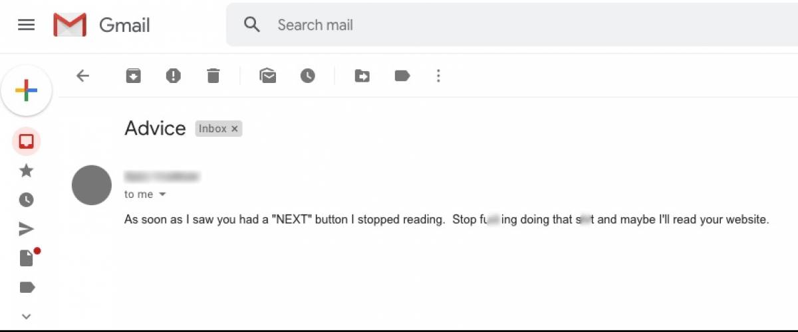Snooze this email with clock icon
This screenshot has width=798, height=332.
pos(307,76)
